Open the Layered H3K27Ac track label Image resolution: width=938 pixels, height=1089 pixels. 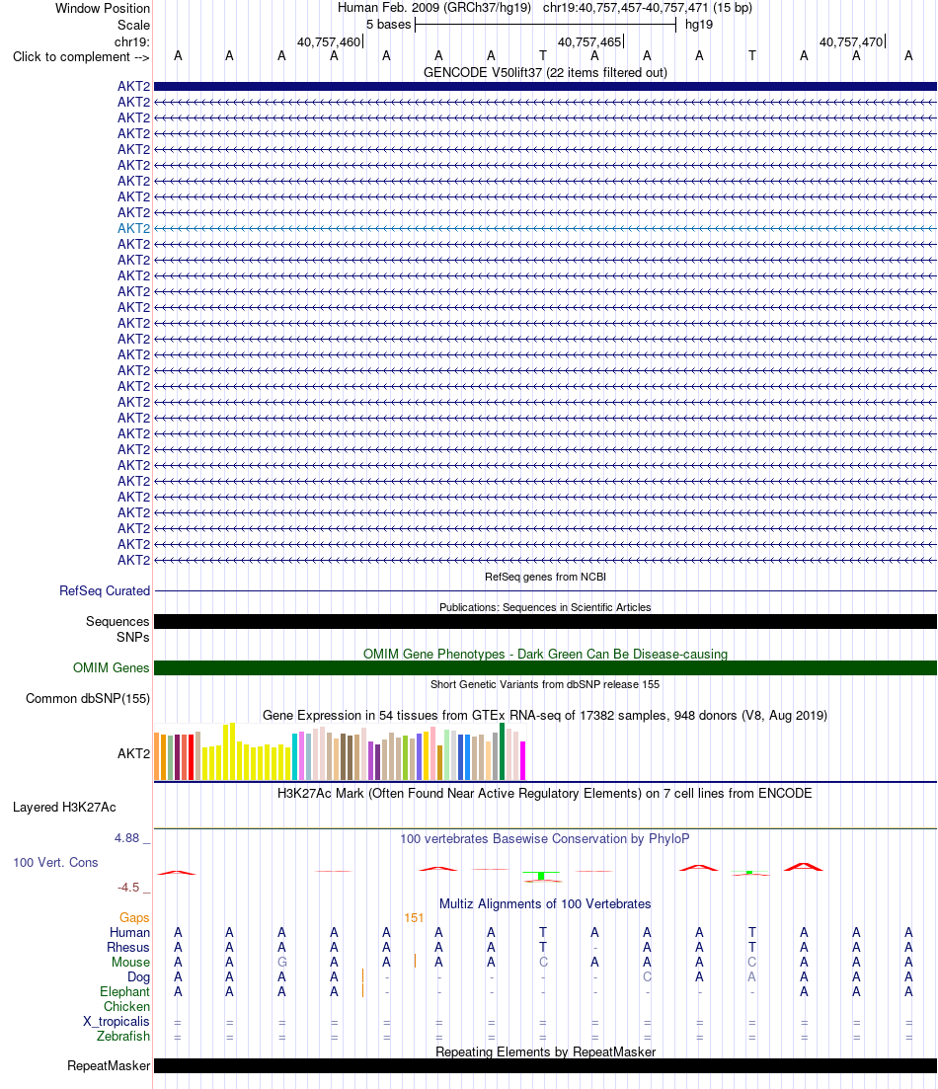pyautogui.click(x=64, y=807)
